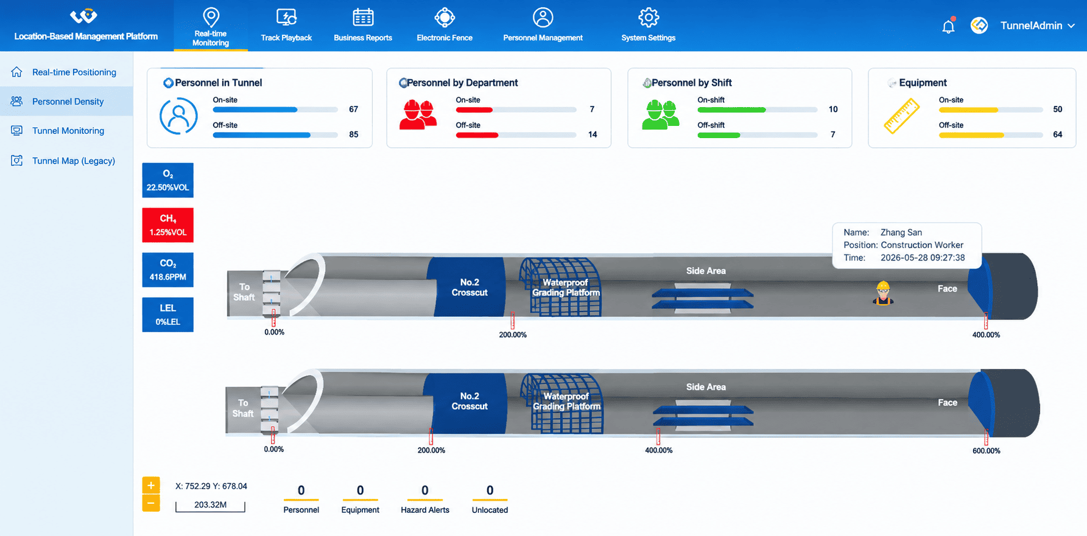
Task: Click the CO₂ 418.6PPM gas tile
Action: point(168,270)
